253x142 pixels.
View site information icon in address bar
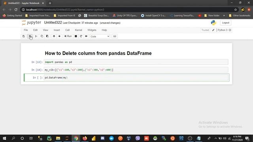23,9
